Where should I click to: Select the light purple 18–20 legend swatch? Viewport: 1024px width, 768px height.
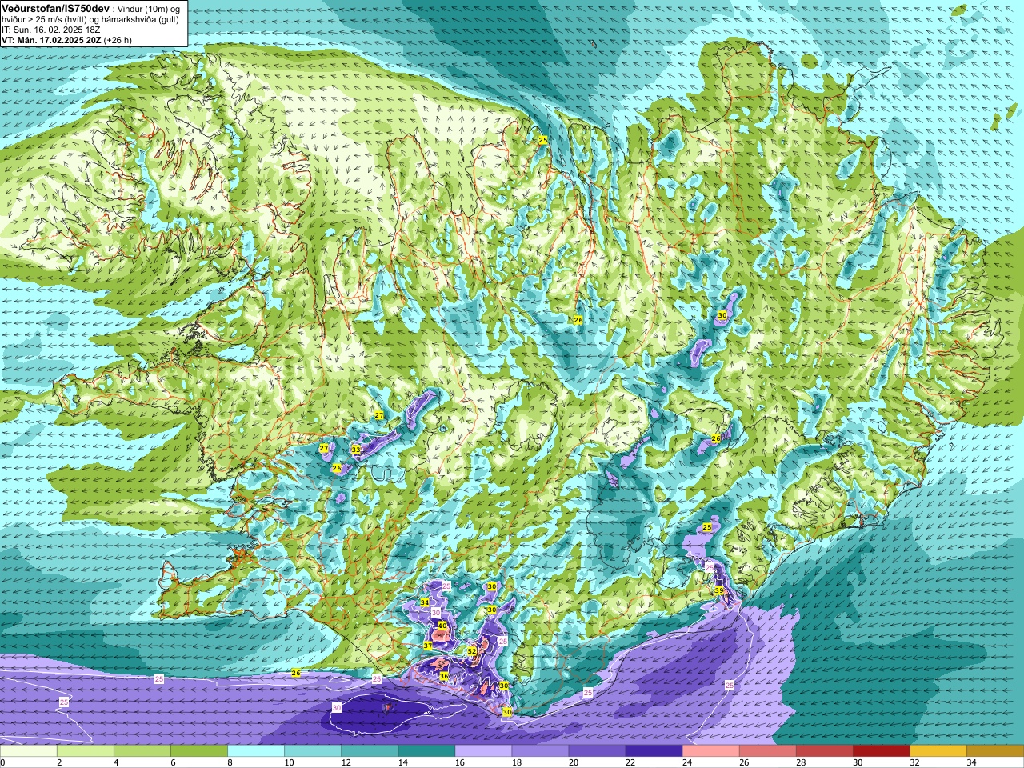pyautogui.click(x=540, y=751)
